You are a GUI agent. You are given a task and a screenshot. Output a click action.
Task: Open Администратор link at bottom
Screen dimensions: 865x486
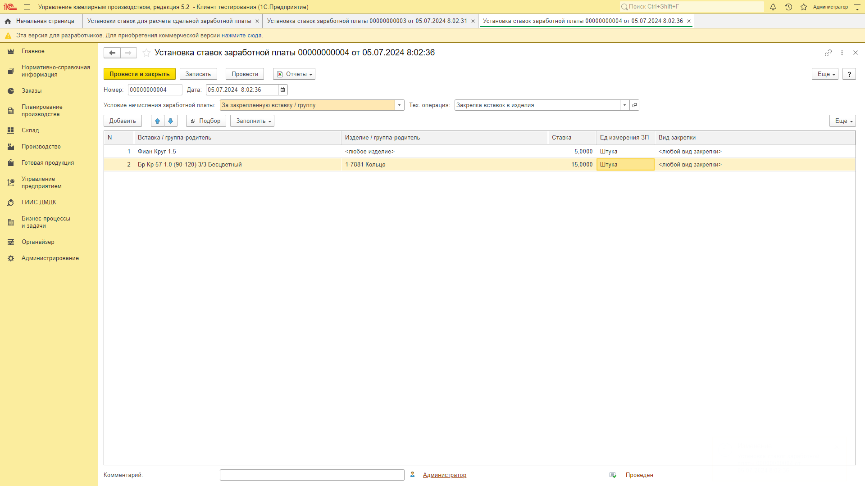[445, 475]
